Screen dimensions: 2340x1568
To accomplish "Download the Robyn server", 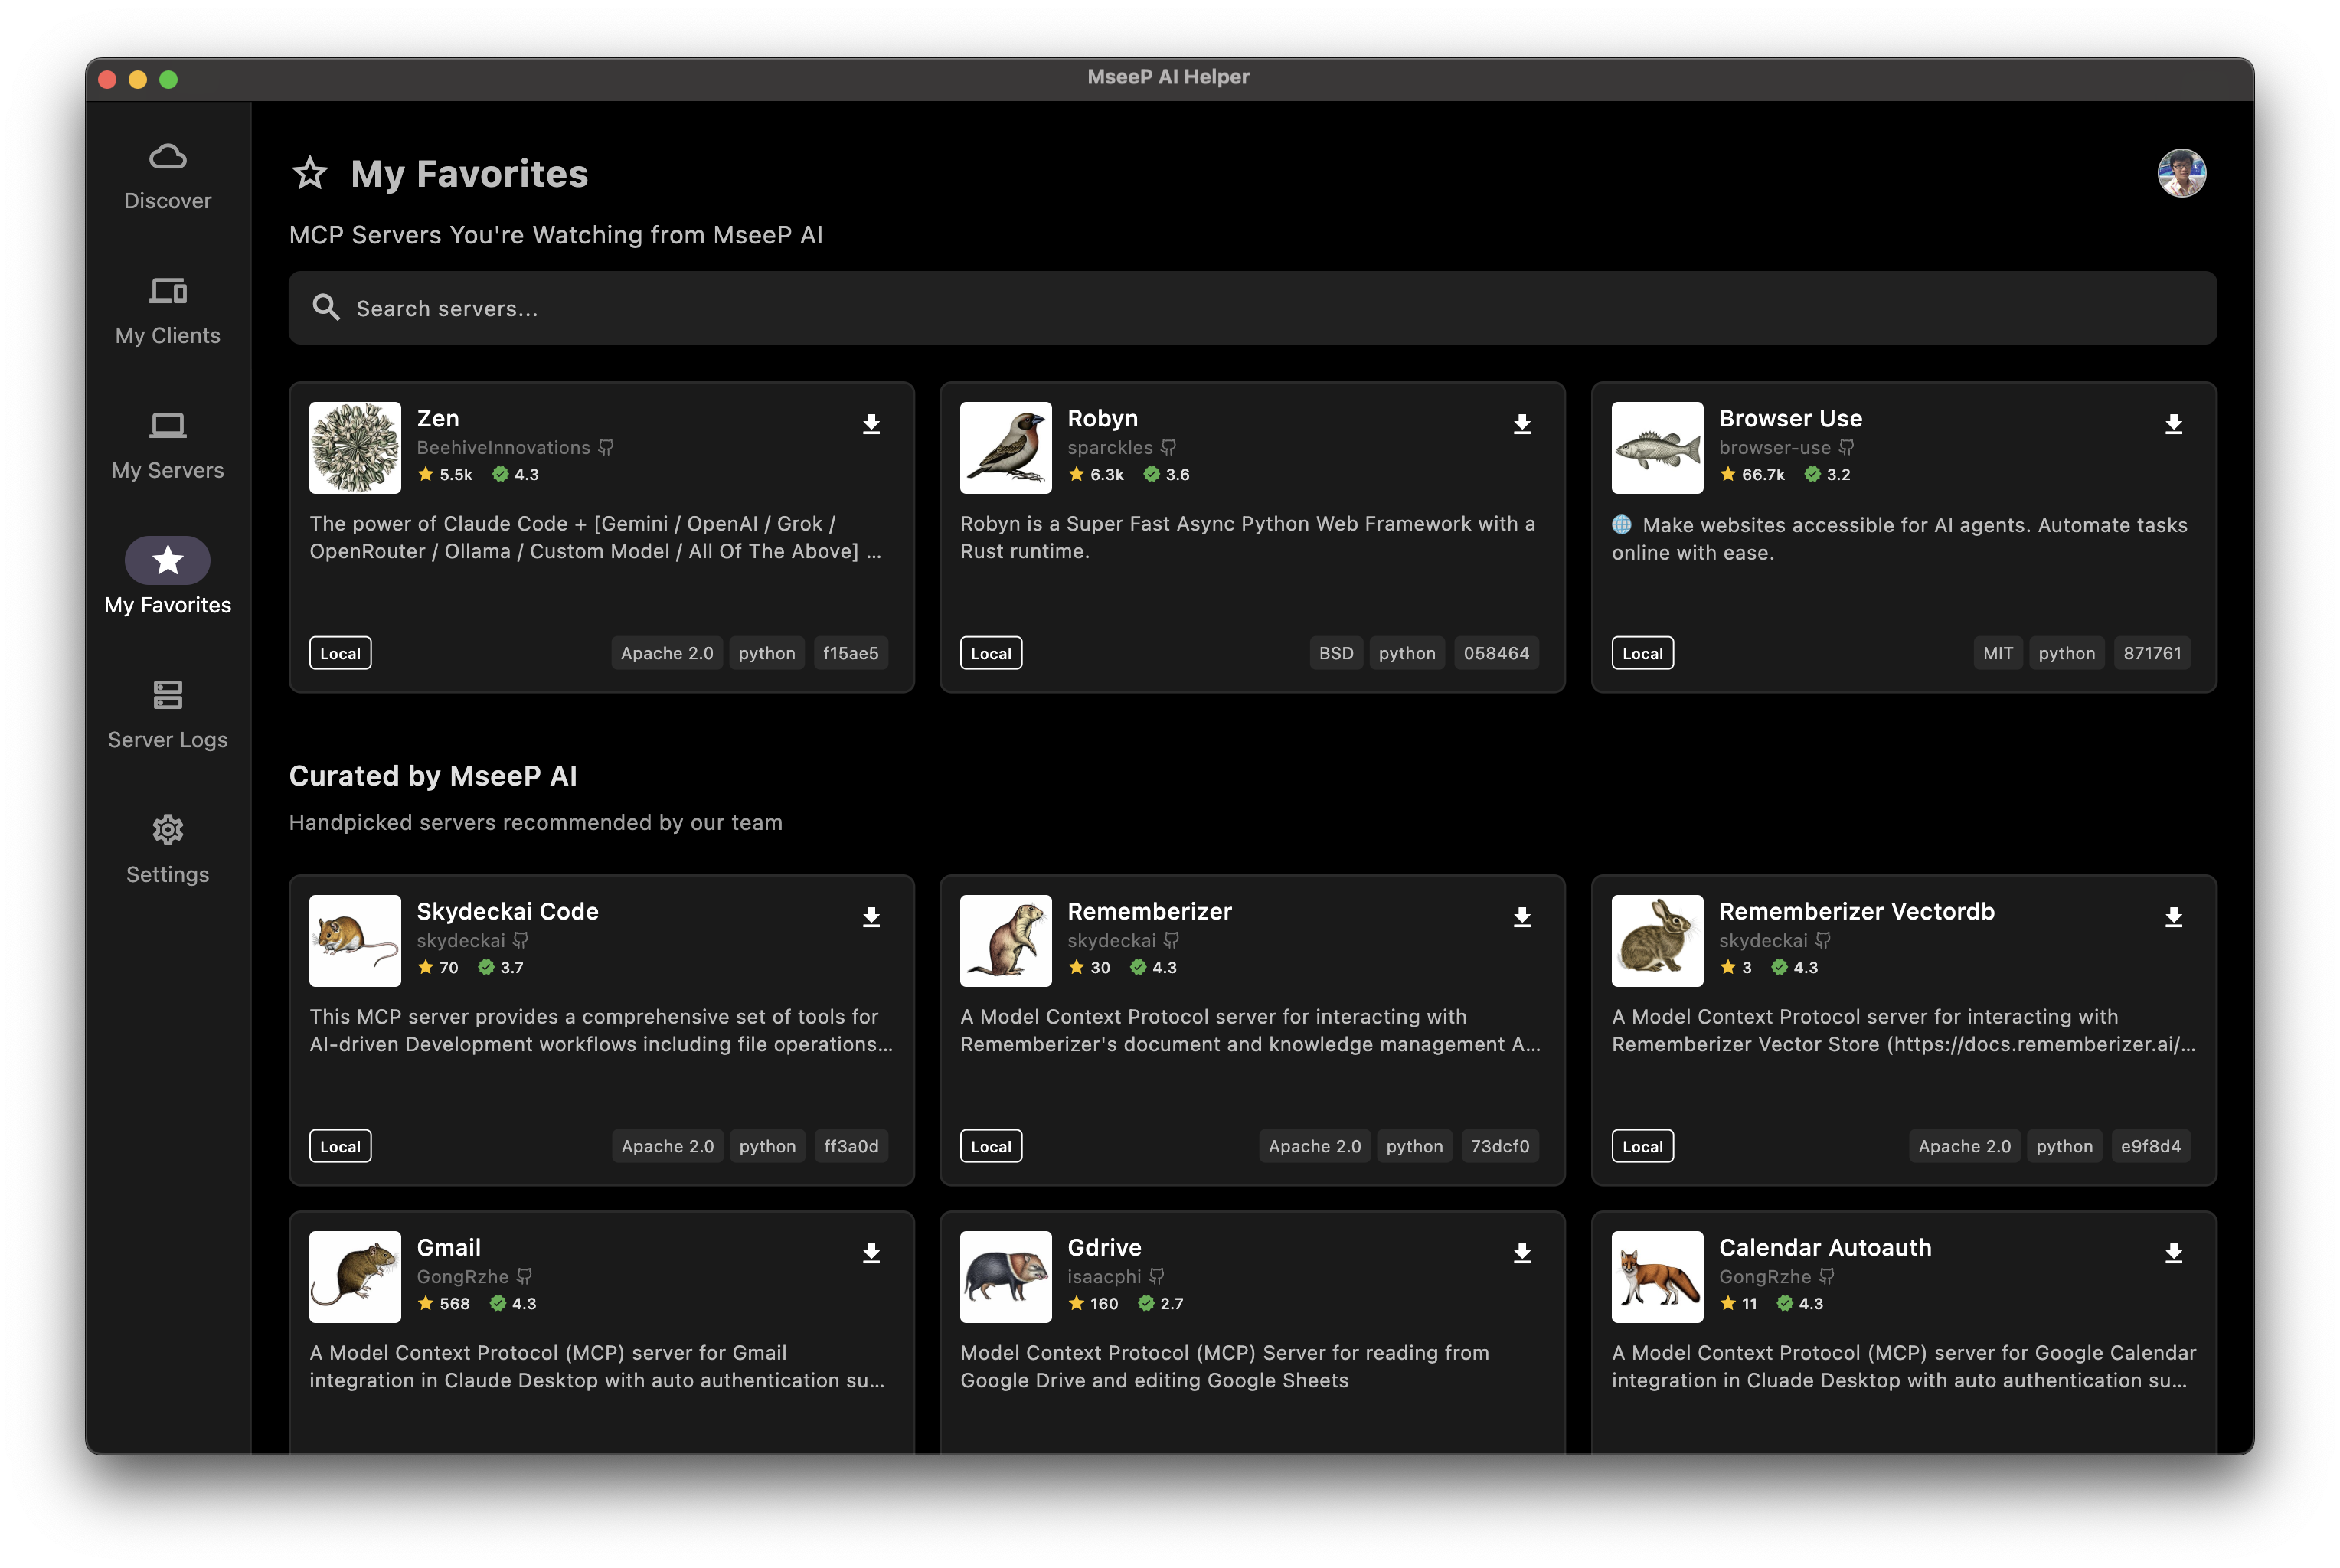I will [x=1522, y=424].
